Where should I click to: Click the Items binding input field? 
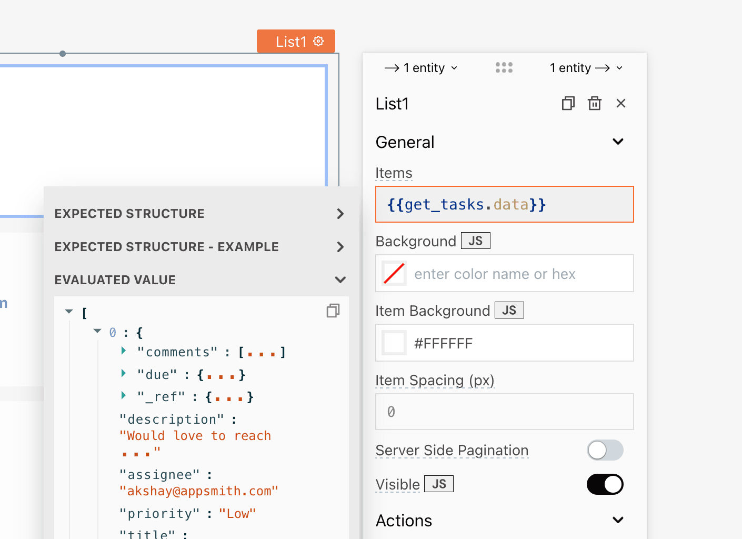(x=504, y=204)
